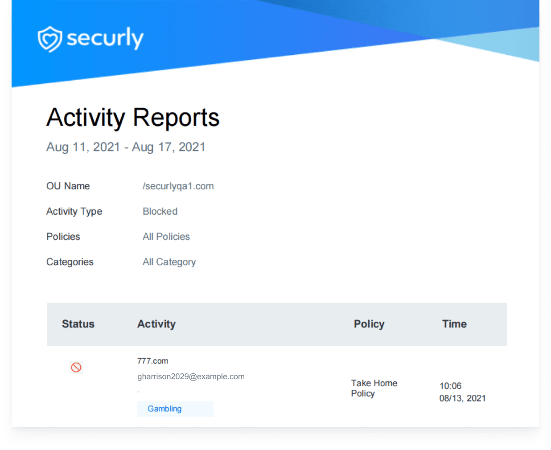This screenshot has width=551, height=450.
Task: Click the Take Home Policy cell
Action: click(374, 388)
